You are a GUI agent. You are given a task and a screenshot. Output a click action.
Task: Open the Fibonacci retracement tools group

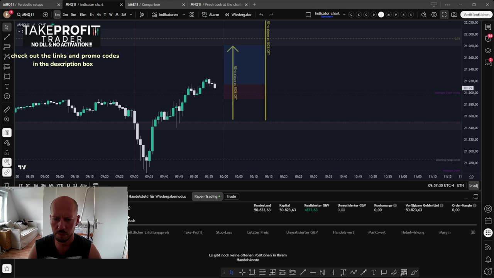pos(7,47)
